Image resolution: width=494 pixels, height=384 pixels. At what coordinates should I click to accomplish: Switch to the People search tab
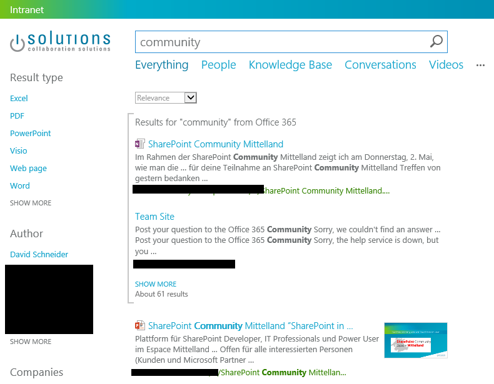coord(218,65)
